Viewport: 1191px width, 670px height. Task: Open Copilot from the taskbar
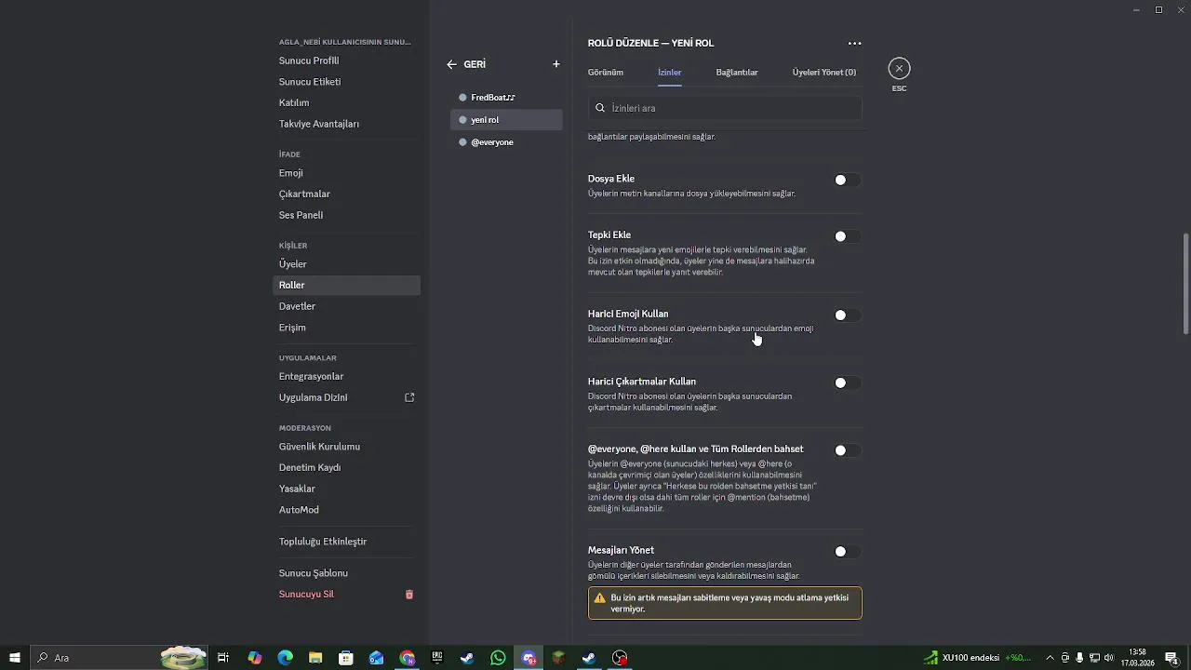[x=255, y=658]
